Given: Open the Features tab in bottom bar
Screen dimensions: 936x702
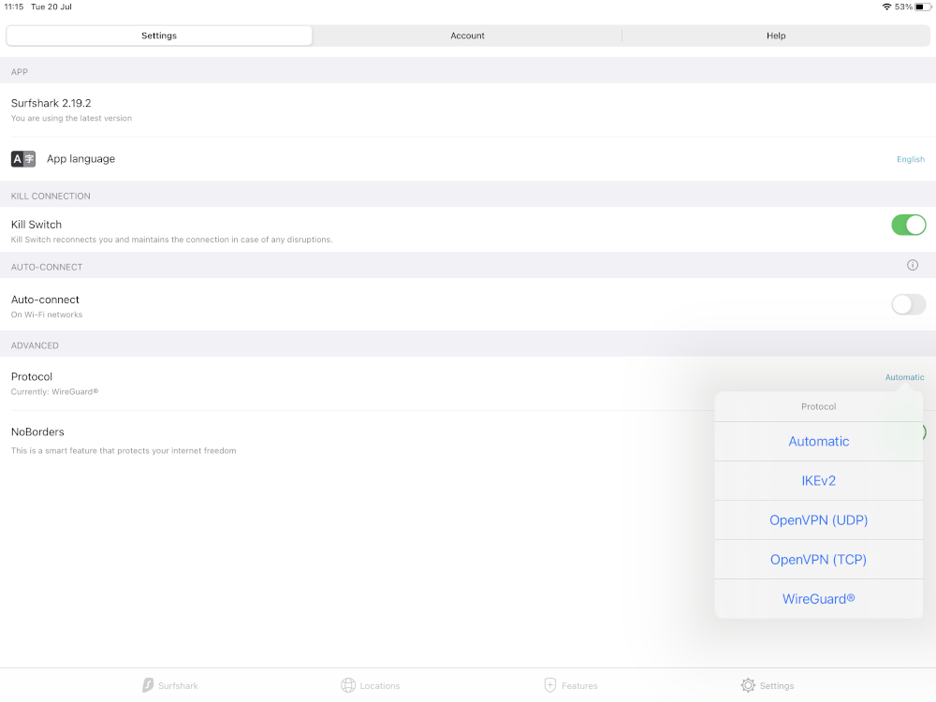Looking at the screenshot, I should tap(571, 685).
